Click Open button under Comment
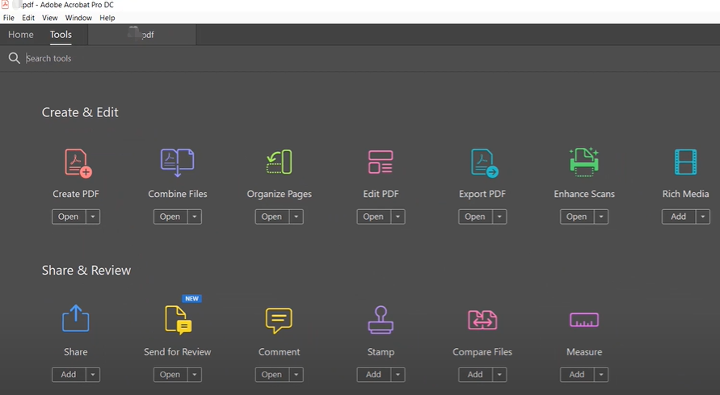The width and height of the screenshot is (720, 395). pos(272,374)
